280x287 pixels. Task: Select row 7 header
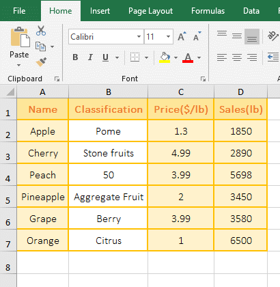(8, 241)
